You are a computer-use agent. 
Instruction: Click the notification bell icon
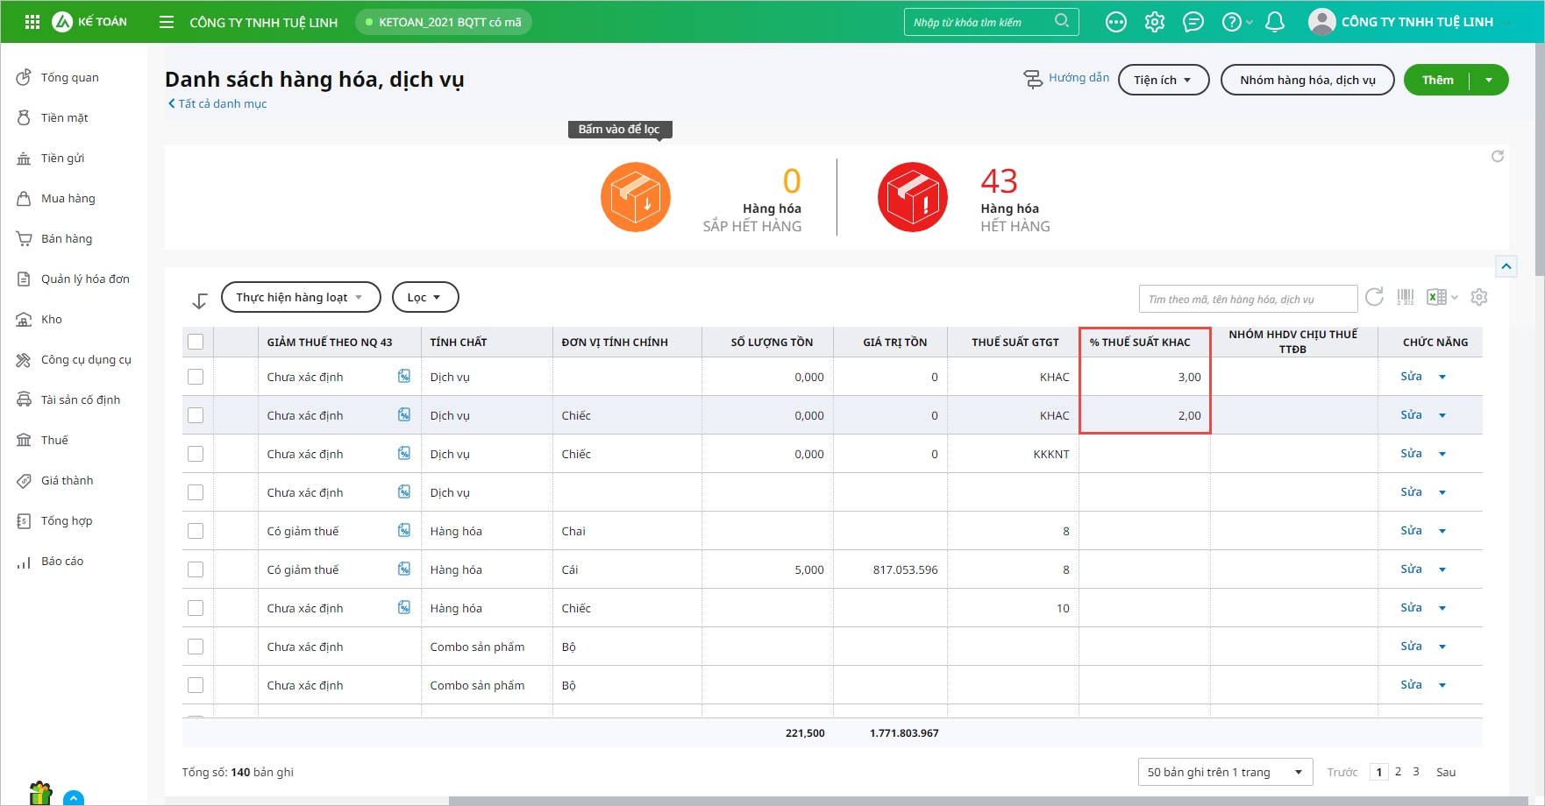click(x=1275, y=22)
